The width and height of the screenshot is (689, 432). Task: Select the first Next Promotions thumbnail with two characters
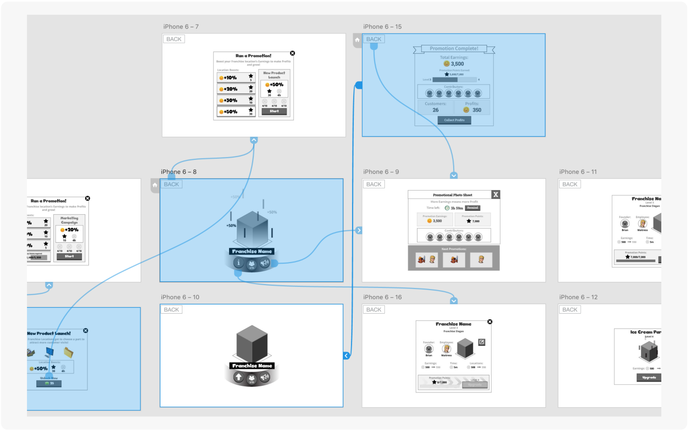(427, 260)
